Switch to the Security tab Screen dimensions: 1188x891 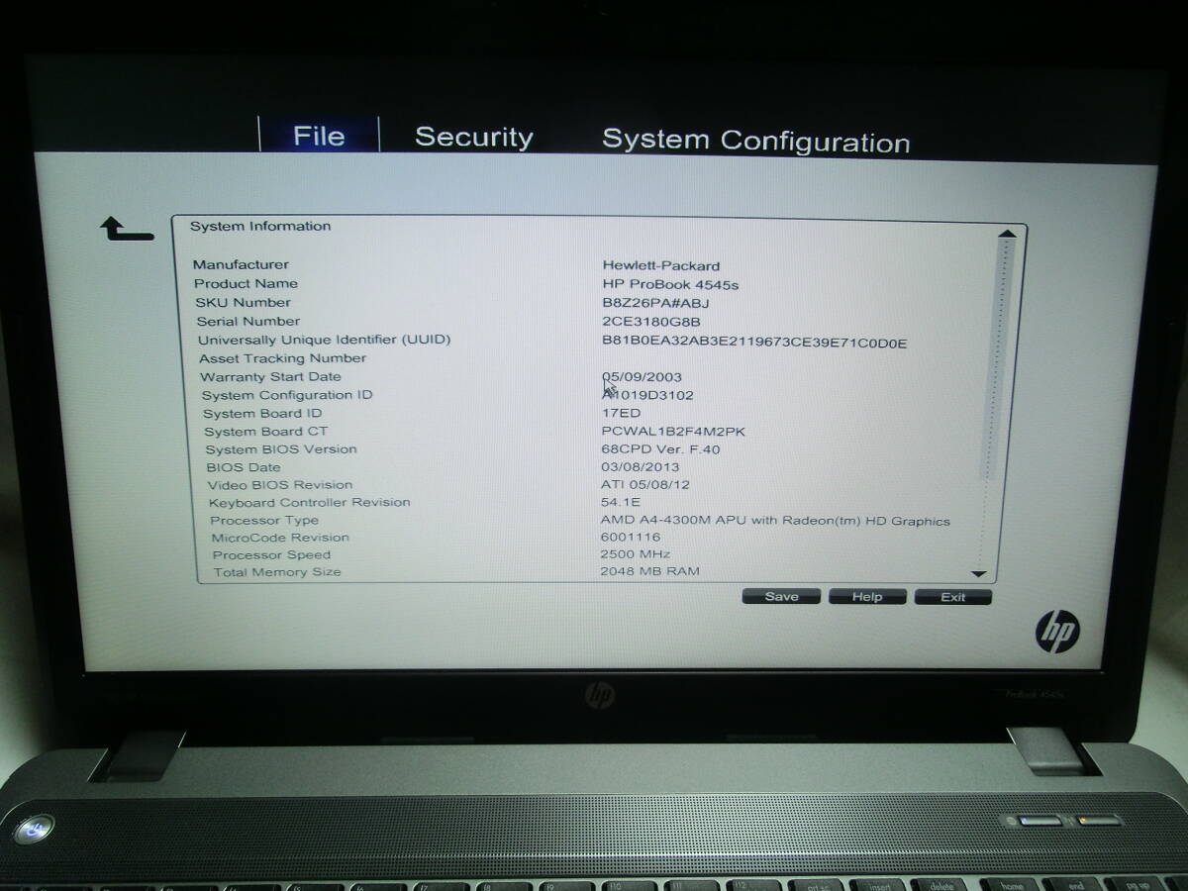(x=473, y=138)
